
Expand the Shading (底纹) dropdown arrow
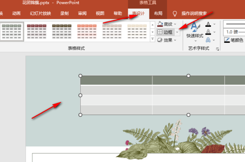coord(175,24)
